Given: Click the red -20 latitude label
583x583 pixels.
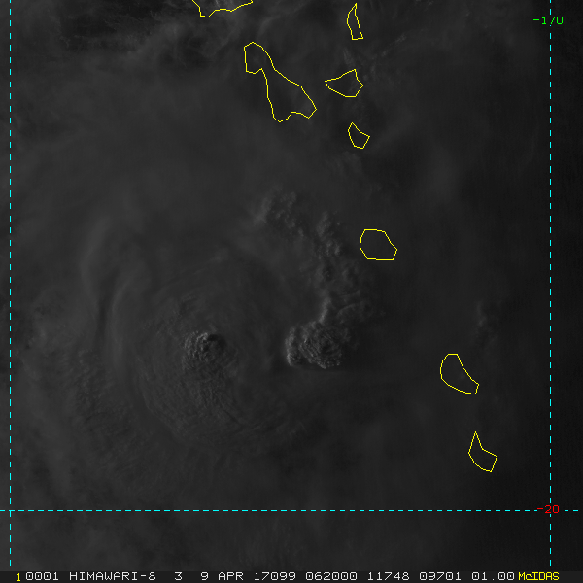Looking at the screenshot, I should 551,509.
